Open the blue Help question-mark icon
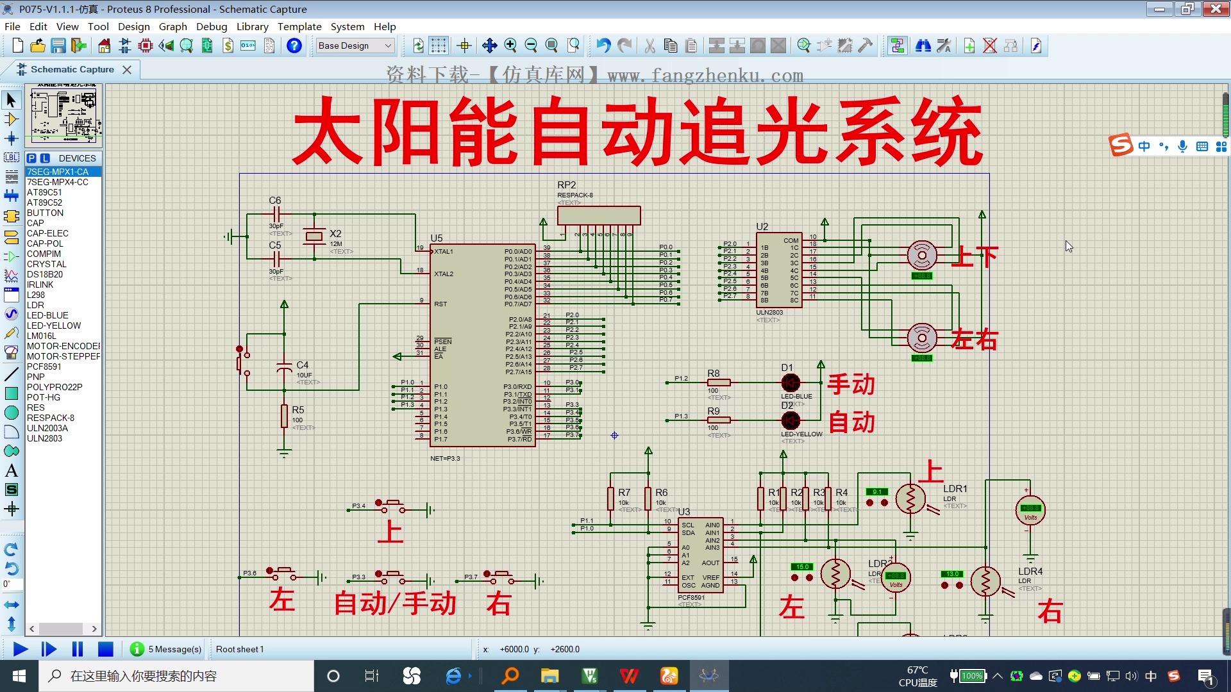The height and width of the screenshot is (692, 1231). click(x=294, y=45)
